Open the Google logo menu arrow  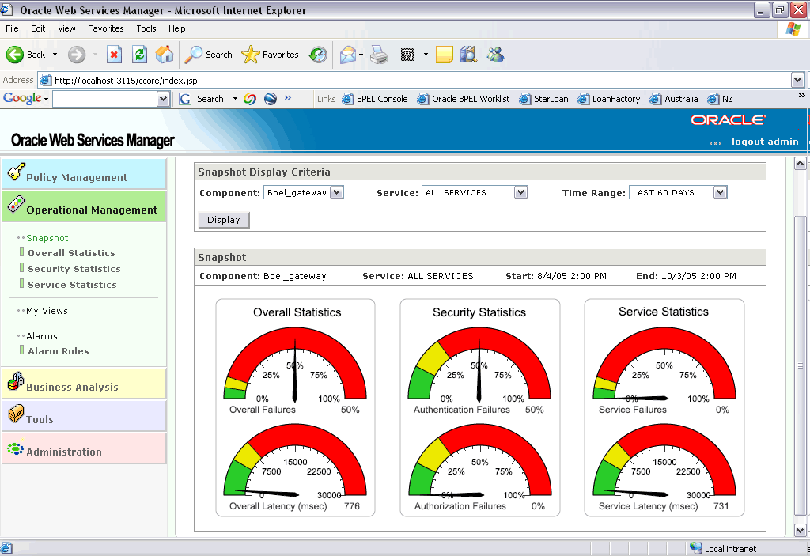click(x=46, y=99)
